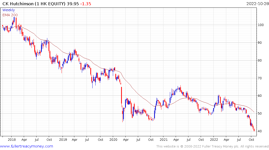
Task: Click the 100 price axis label
Action: pyautogui.click(x=261, y=25)
